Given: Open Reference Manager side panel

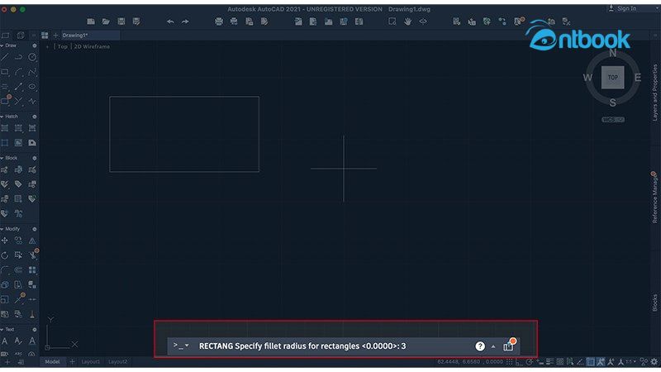Looking at the screenshot, I should point(654,198).
